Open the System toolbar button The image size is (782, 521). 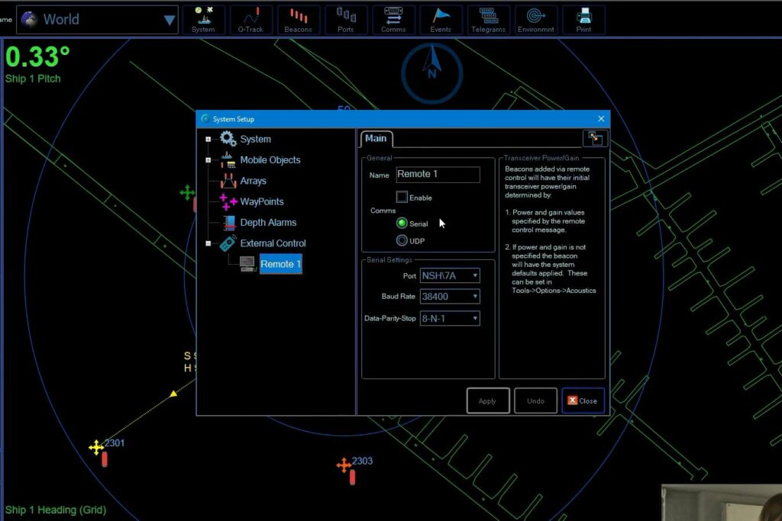pos(203,20)
